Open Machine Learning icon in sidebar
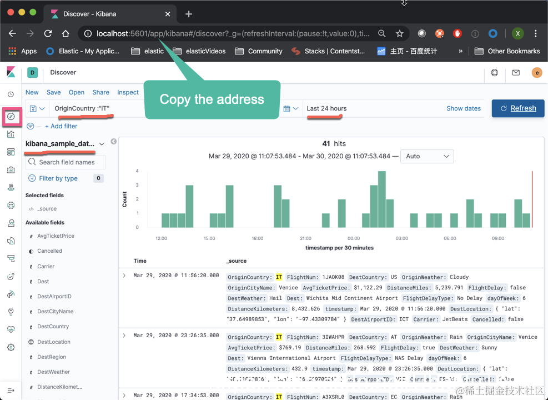This screenshot has width=548, height=400. tap(11, 205)
